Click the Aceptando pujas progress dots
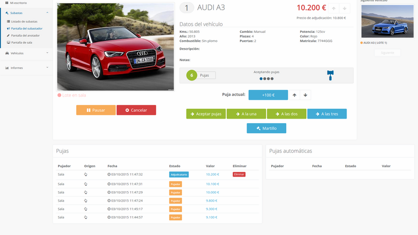The image size is (418, 235). click(x=266, y=79)
